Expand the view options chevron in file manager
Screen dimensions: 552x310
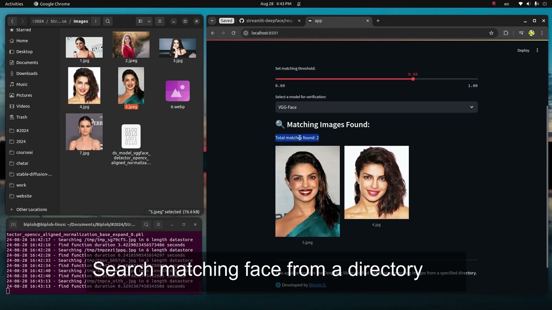[148, 21]
